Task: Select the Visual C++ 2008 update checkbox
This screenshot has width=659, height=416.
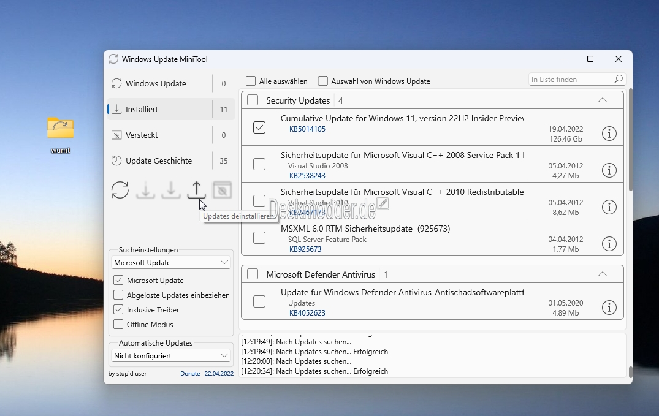Action: (x=259, y=164)
